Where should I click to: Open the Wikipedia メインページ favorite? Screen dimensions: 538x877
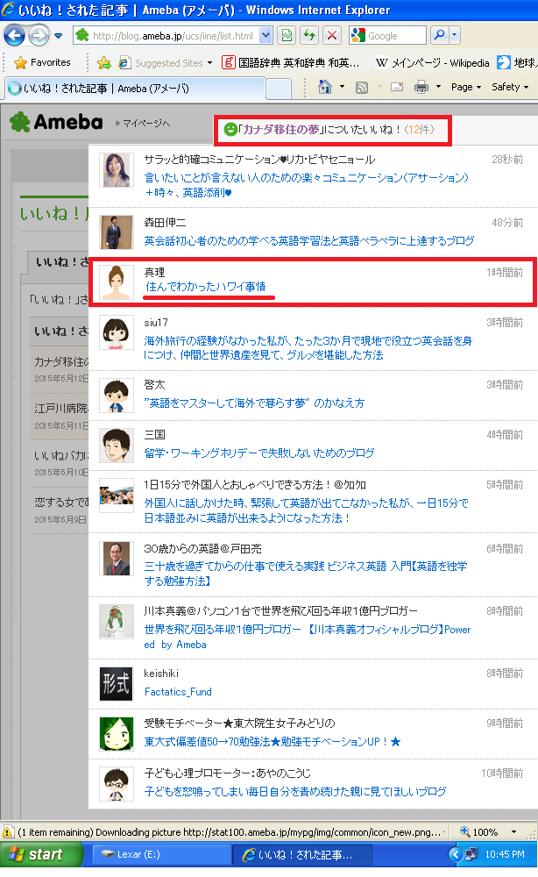(x=432, y=63)
